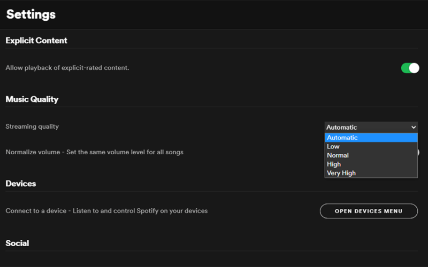Click the Devices section heading
The height and width of the screenshot is (267, 428).
tap(21, 183)
